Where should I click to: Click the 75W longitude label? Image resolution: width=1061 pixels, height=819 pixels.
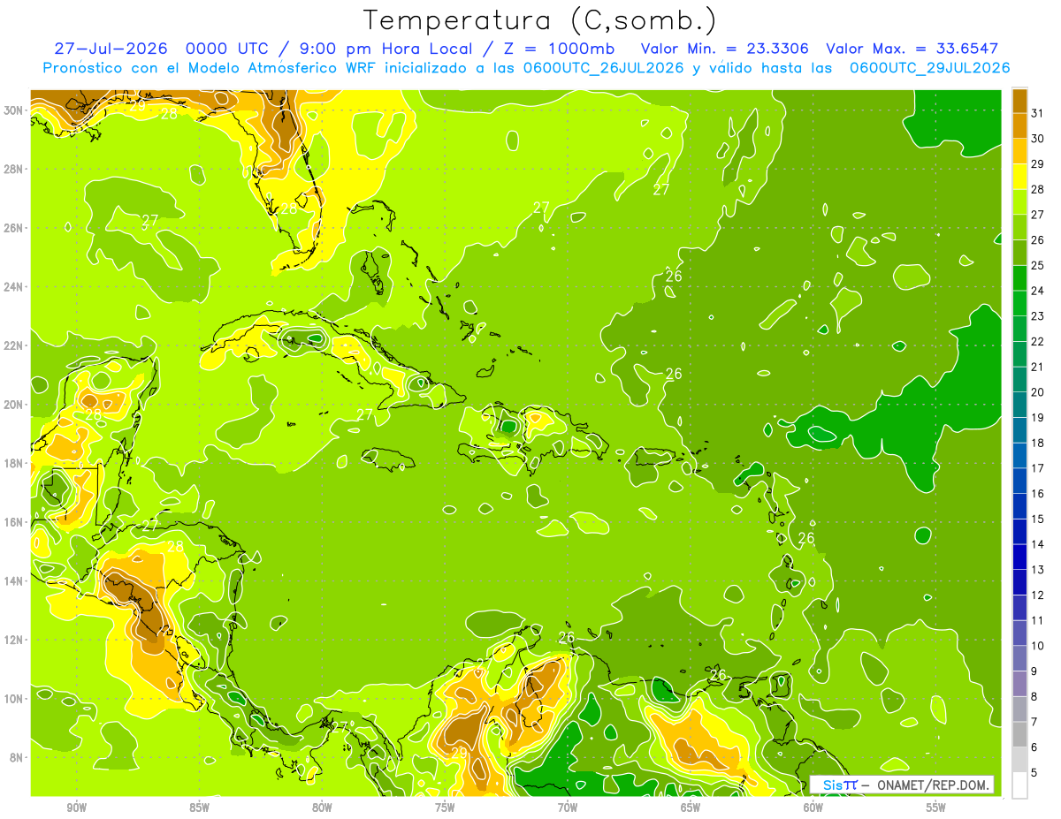(x=446, y=808)
